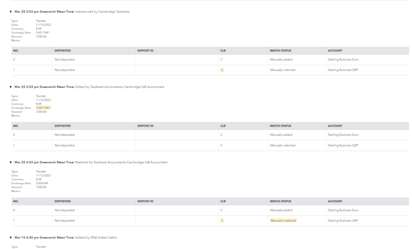Click exchange rate 0.8517681 in Indirect edit entry
This screenshot has height=249, width=412.
[43, 33]
